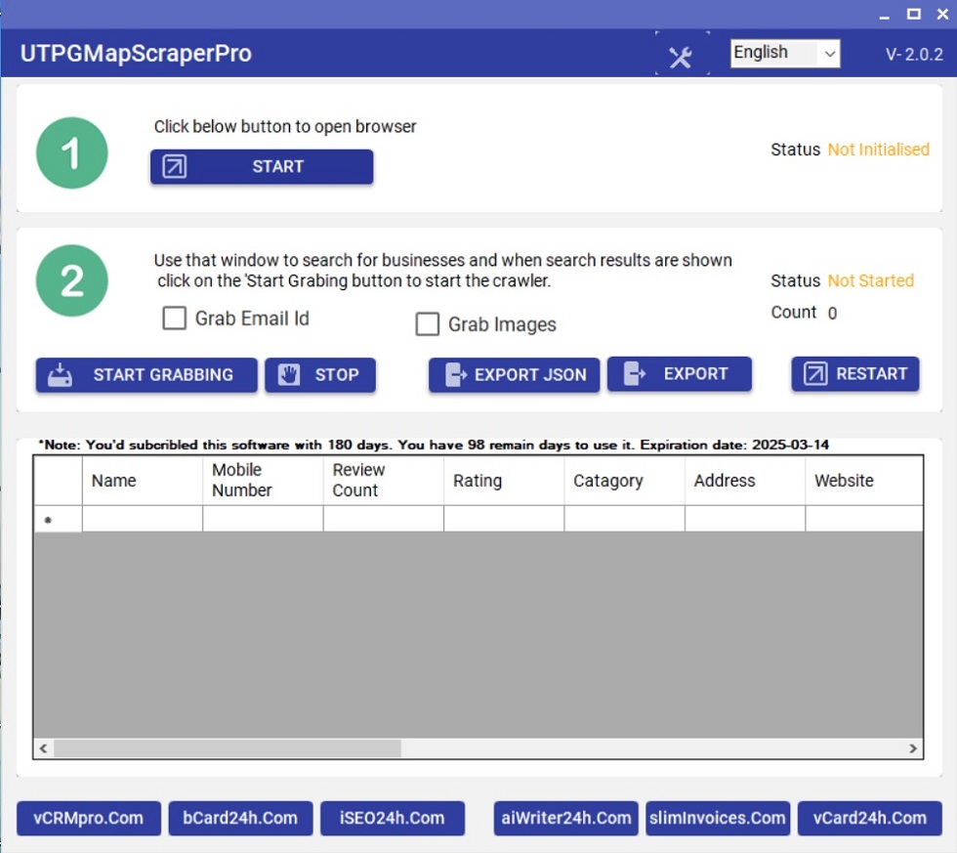Screen dimensions: 957x853
Task: Click the Export JSON arrow icon
Action: (x=455, y=375)
